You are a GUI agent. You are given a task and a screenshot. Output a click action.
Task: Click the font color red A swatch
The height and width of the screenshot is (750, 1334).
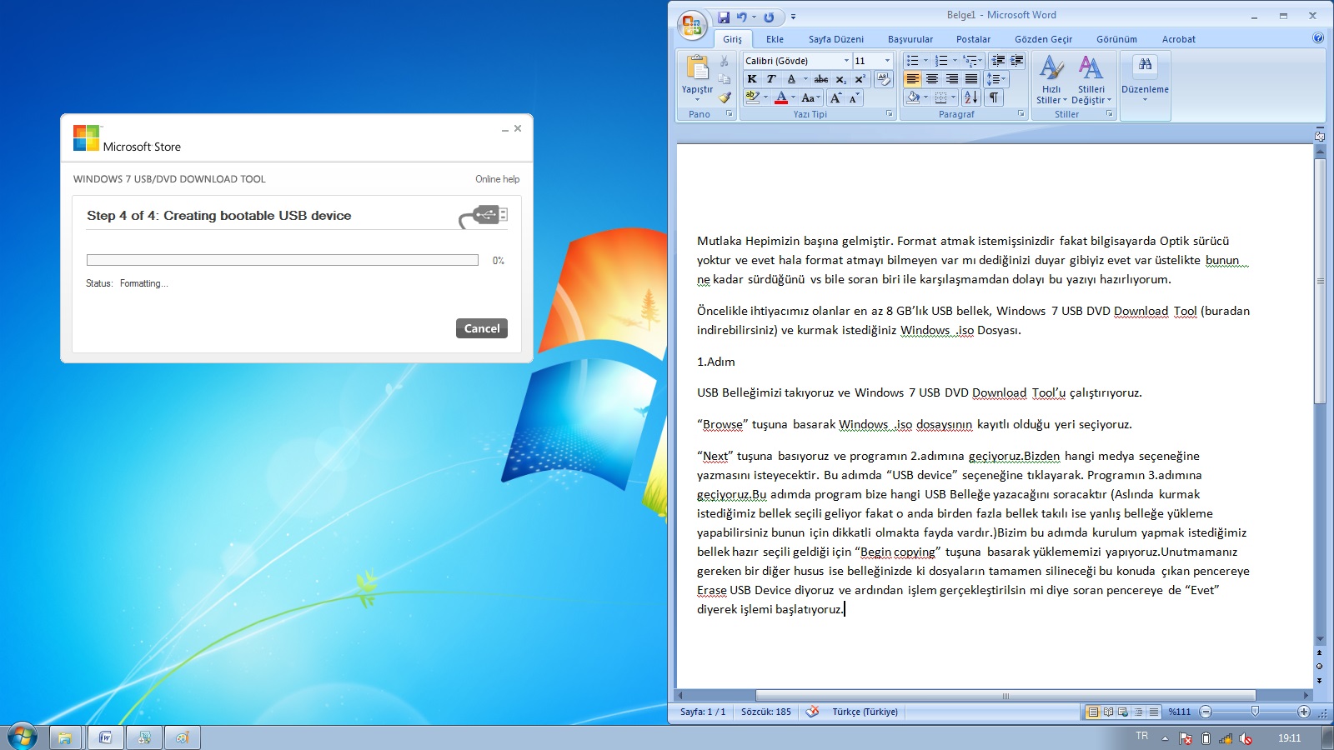(x=780, y=97)
